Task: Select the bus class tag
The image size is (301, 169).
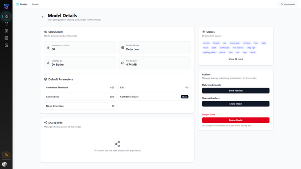Action: [256, 43]
